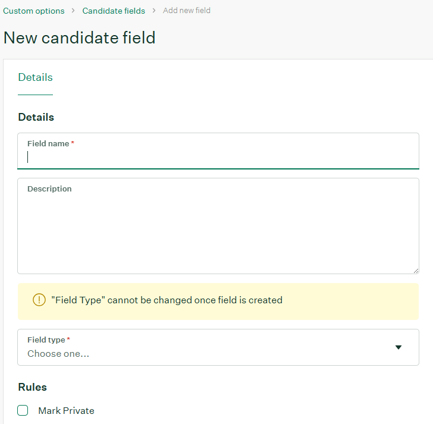The height and width of the screenshot is (424, 433).
Task: Click the Field type dropdown arrow
Action: tap(399, 347)
